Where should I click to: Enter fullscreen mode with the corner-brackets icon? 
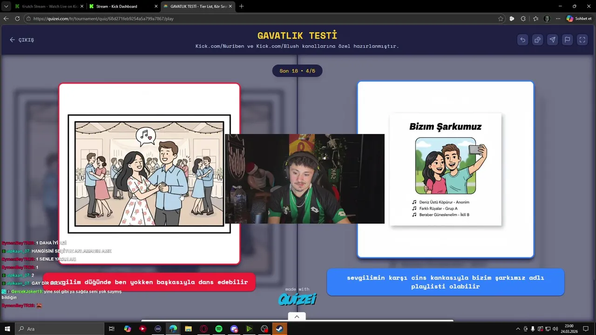click(x=582, y=40)
